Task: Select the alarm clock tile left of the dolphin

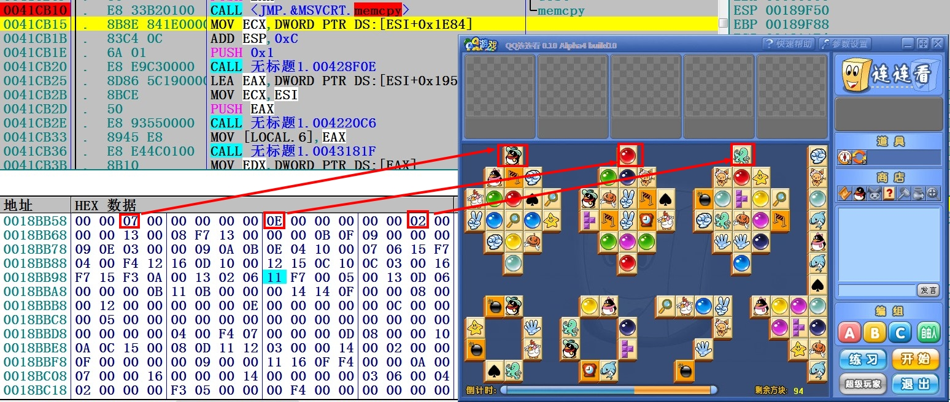Action: coord(589,370)
